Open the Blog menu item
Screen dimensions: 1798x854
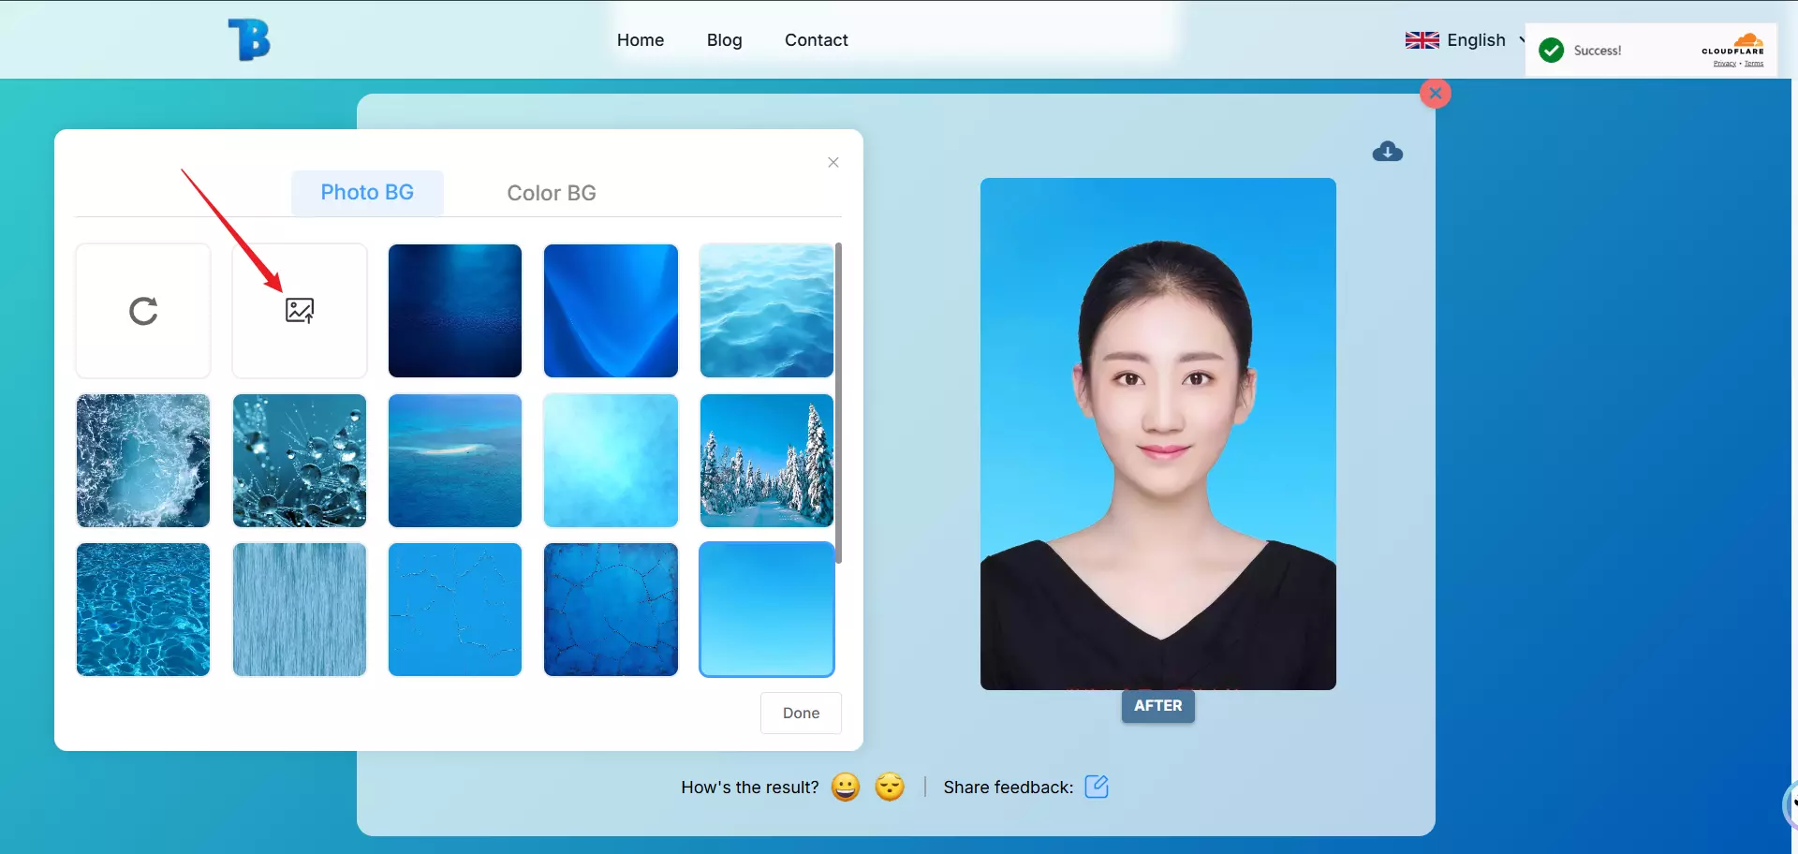coord(724,40)
